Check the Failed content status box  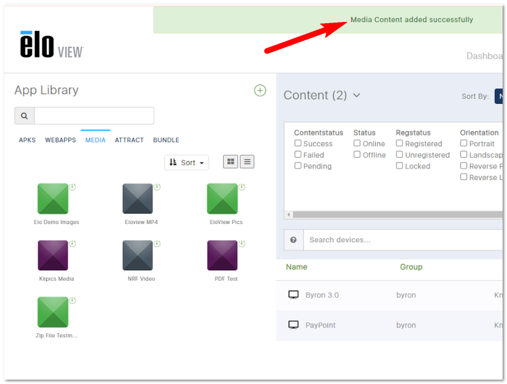[298, 154]
